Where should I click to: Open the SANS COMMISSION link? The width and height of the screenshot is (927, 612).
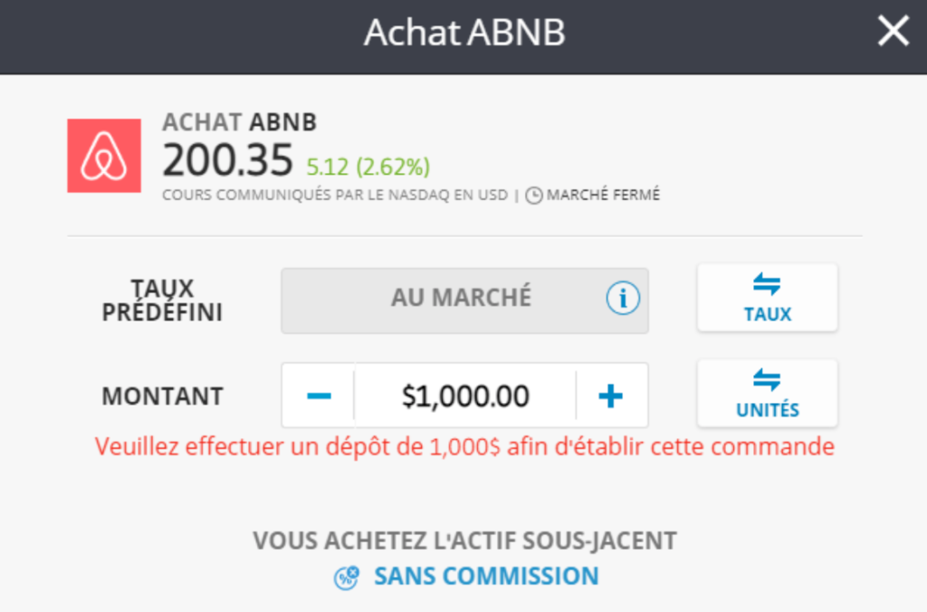pyautogui.click(x=486, y=577)
